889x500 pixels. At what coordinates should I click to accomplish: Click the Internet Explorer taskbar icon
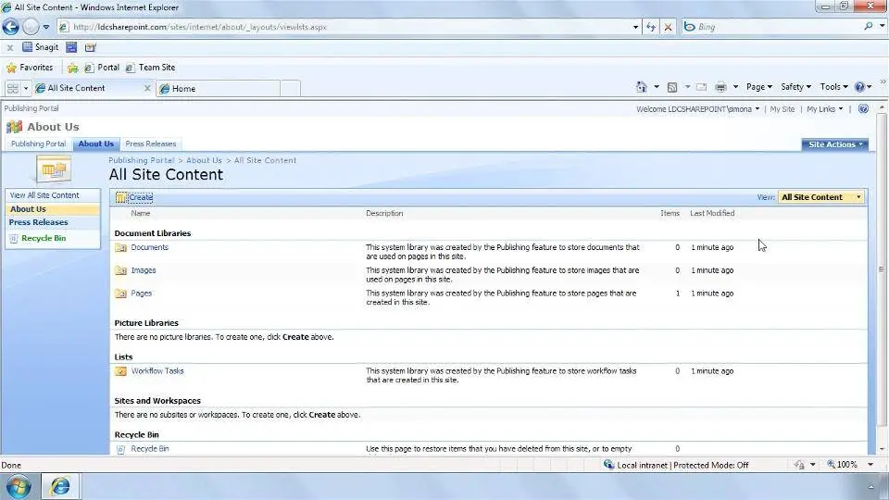60,486
